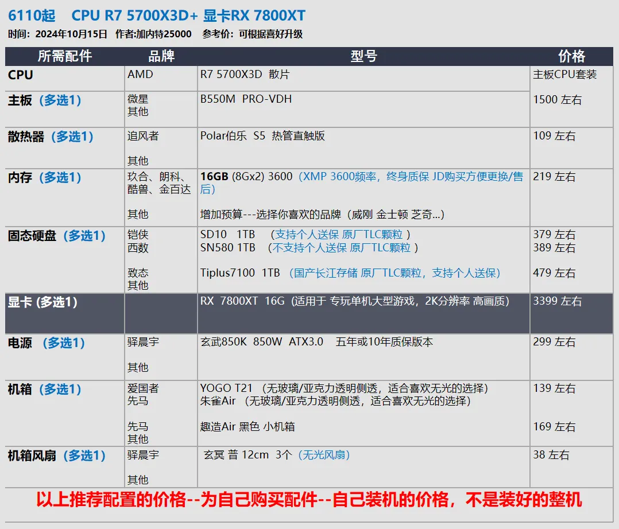Select the '散热器 (多选1)' row label
The image size is (619, 529).
pyautogui.click(x=51, y=137)
